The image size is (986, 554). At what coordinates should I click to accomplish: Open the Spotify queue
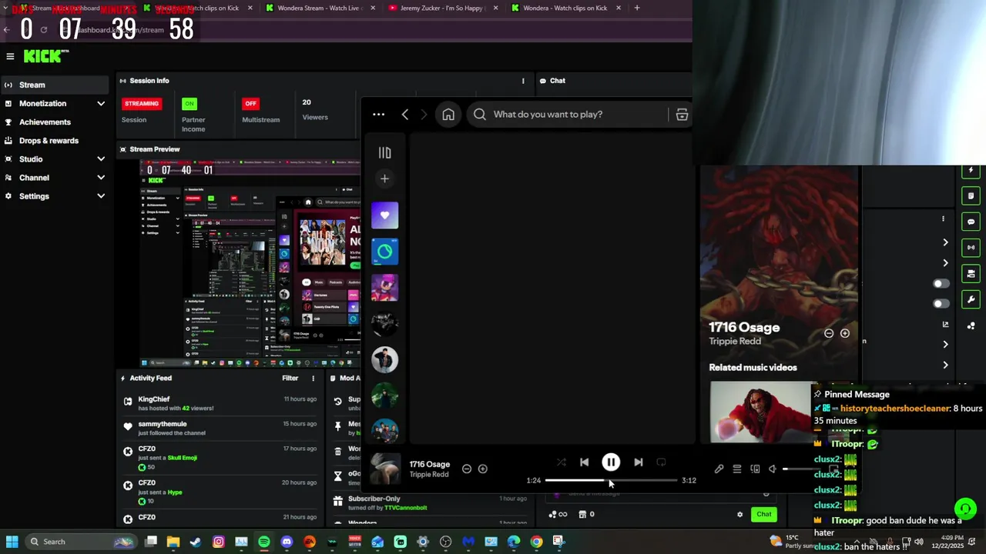736,469
